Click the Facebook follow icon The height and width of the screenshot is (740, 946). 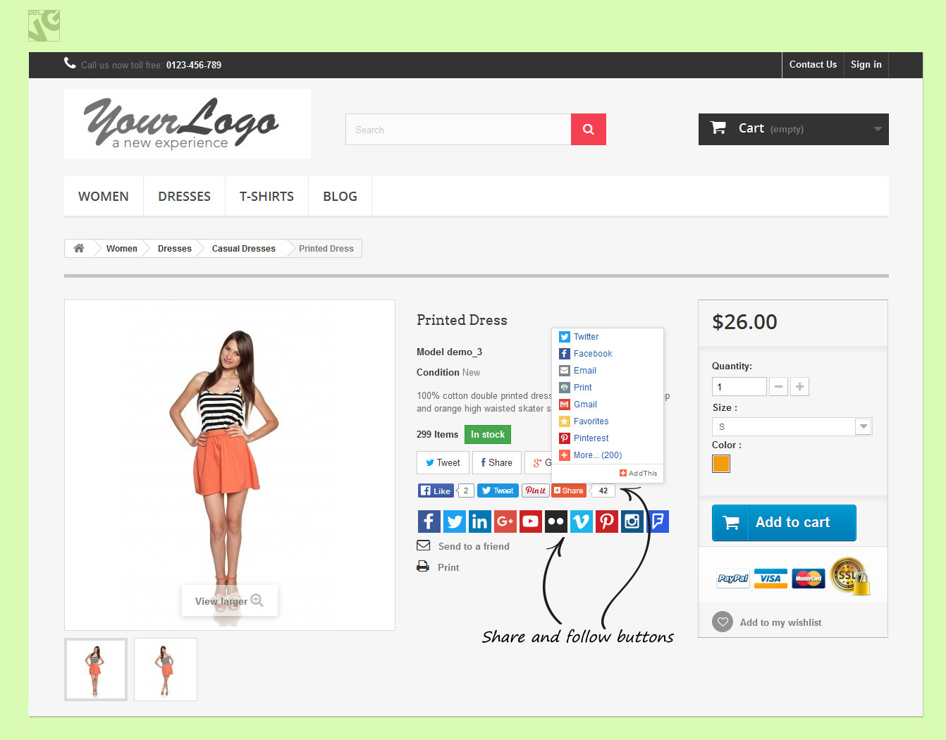(x=429, y=522)
